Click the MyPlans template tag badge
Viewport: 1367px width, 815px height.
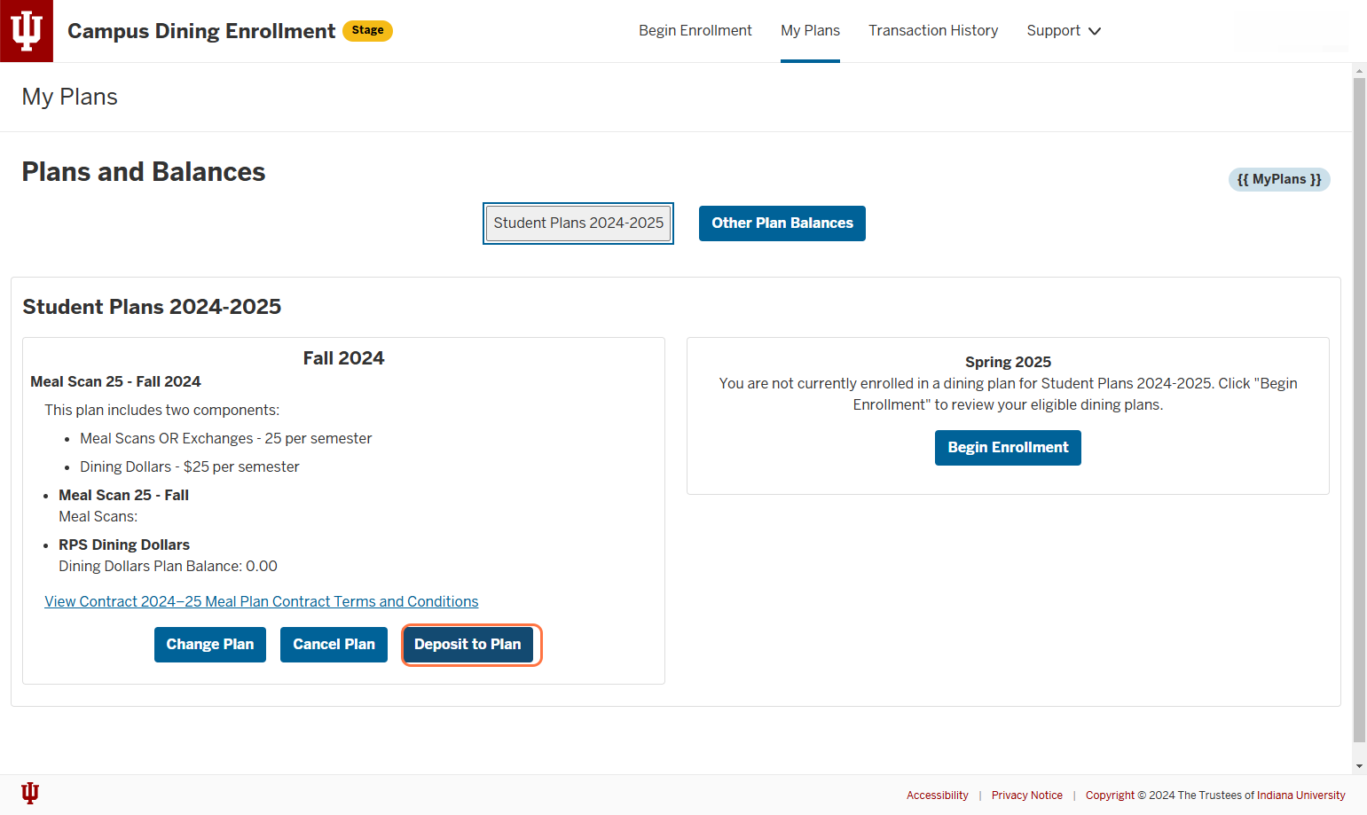pyautogui.click(x=1279, y=179)
